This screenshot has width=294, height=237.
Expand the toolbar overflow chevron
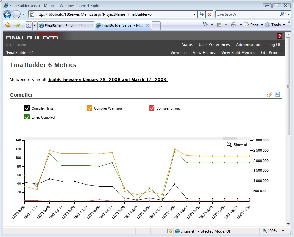(289, 22)
